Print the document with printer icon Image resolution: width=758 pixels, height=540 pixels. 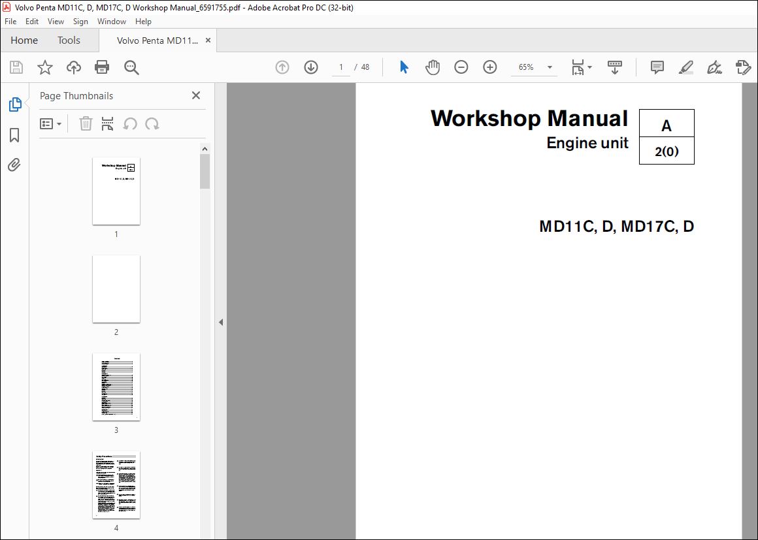102,67
